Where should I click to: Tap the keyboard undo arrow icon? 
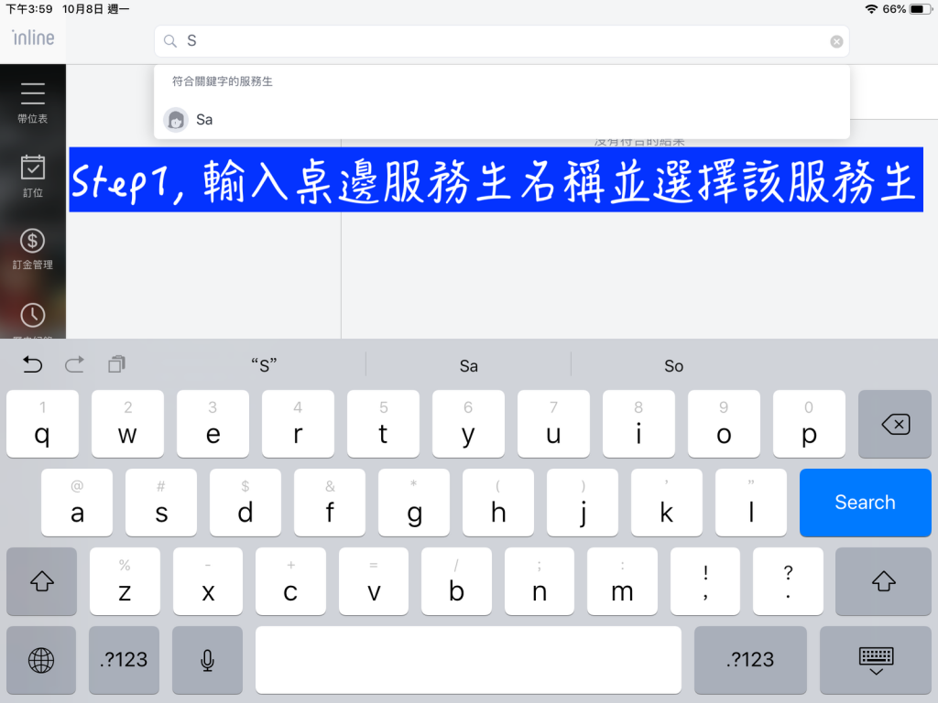(32, 365)
